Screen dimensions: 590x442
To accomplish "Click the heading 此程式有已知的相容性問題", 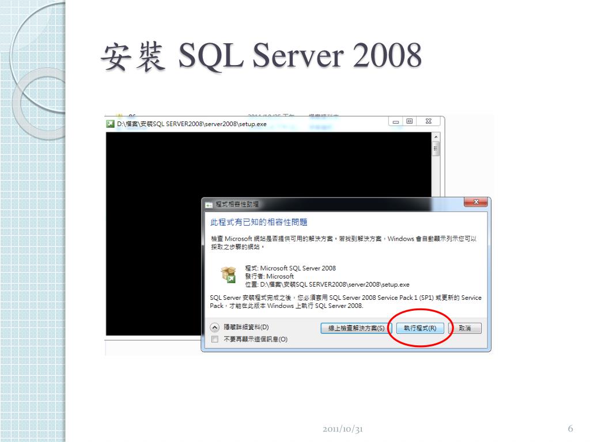I will (259, 222).
